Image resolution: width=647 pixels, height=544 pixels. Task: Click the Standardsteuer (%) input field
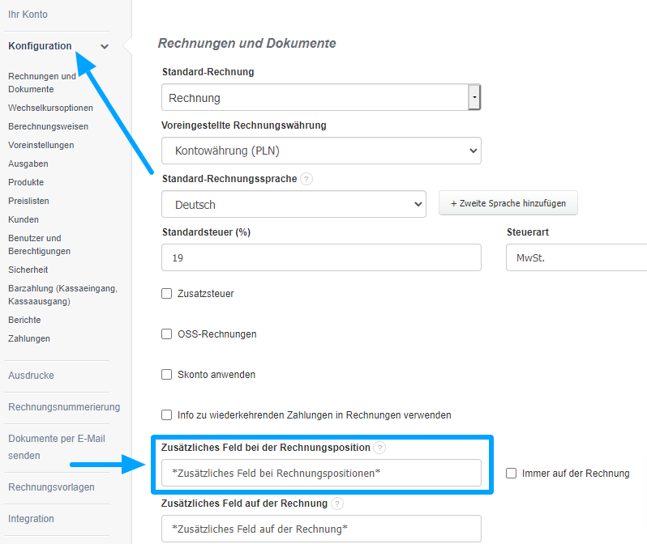click(321, 258)
